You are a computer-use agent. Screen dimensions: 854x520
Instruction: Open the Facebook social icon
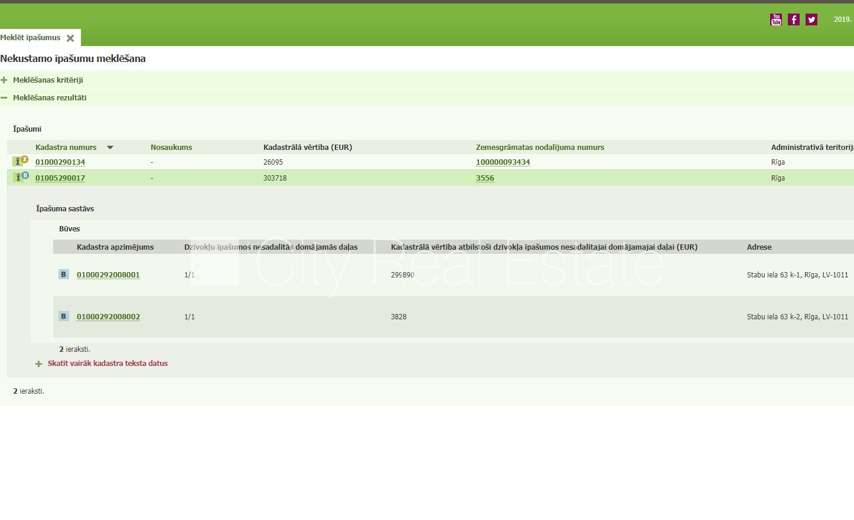(x=794, y=20)
